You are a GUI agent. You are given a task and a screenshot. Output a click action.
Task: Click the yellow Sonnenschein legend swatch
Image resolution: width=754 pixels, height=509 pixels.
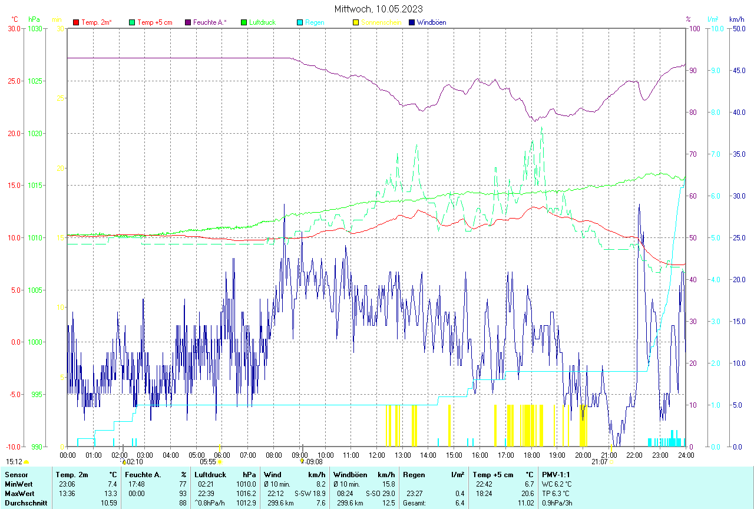356,22
